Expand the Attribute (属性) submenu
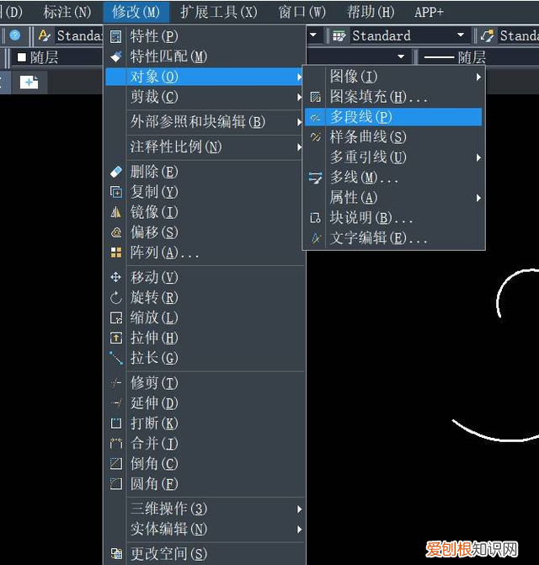This screenshot has height=565, width=539. pyautogui.click(x=393, y=198)
